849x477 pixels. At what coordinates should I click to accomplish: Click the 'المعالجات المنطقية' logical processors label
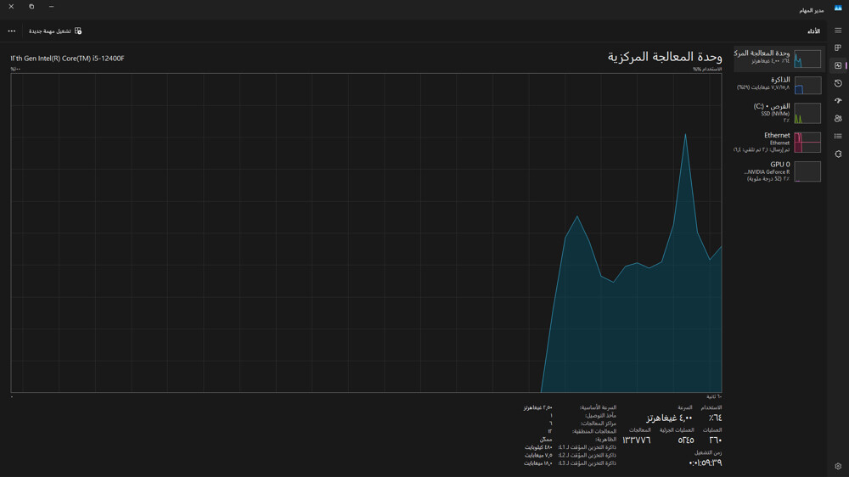click(594, 431)
